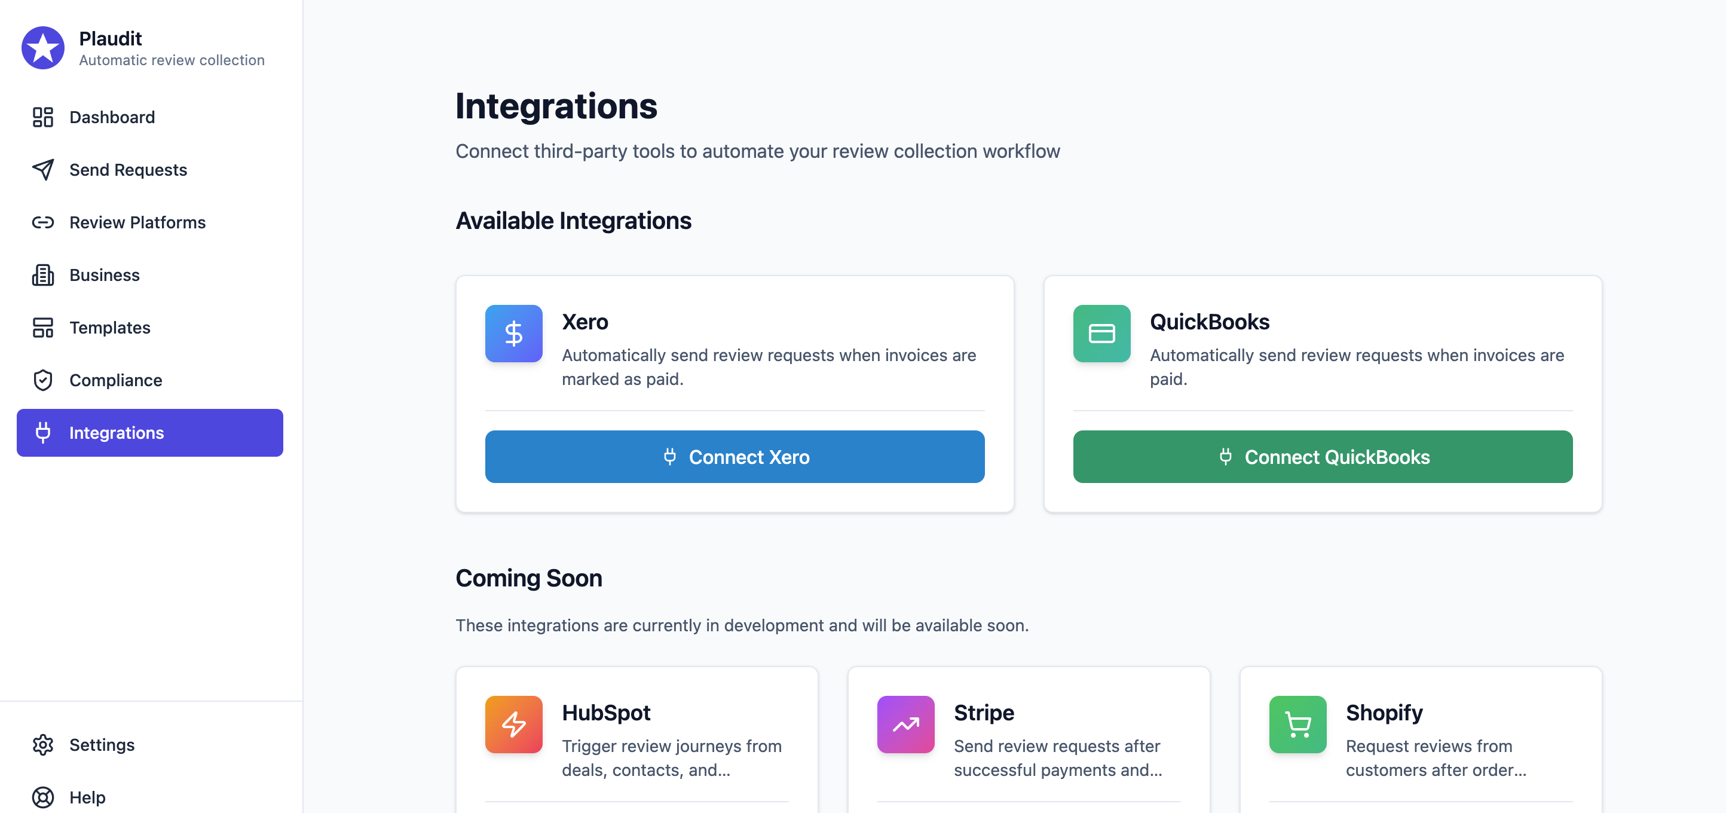Image resolution: width=1726 pixels, height=813 pixels.
Task: Click the HubSpot lightning bolt icon
Action: [513, 724]
